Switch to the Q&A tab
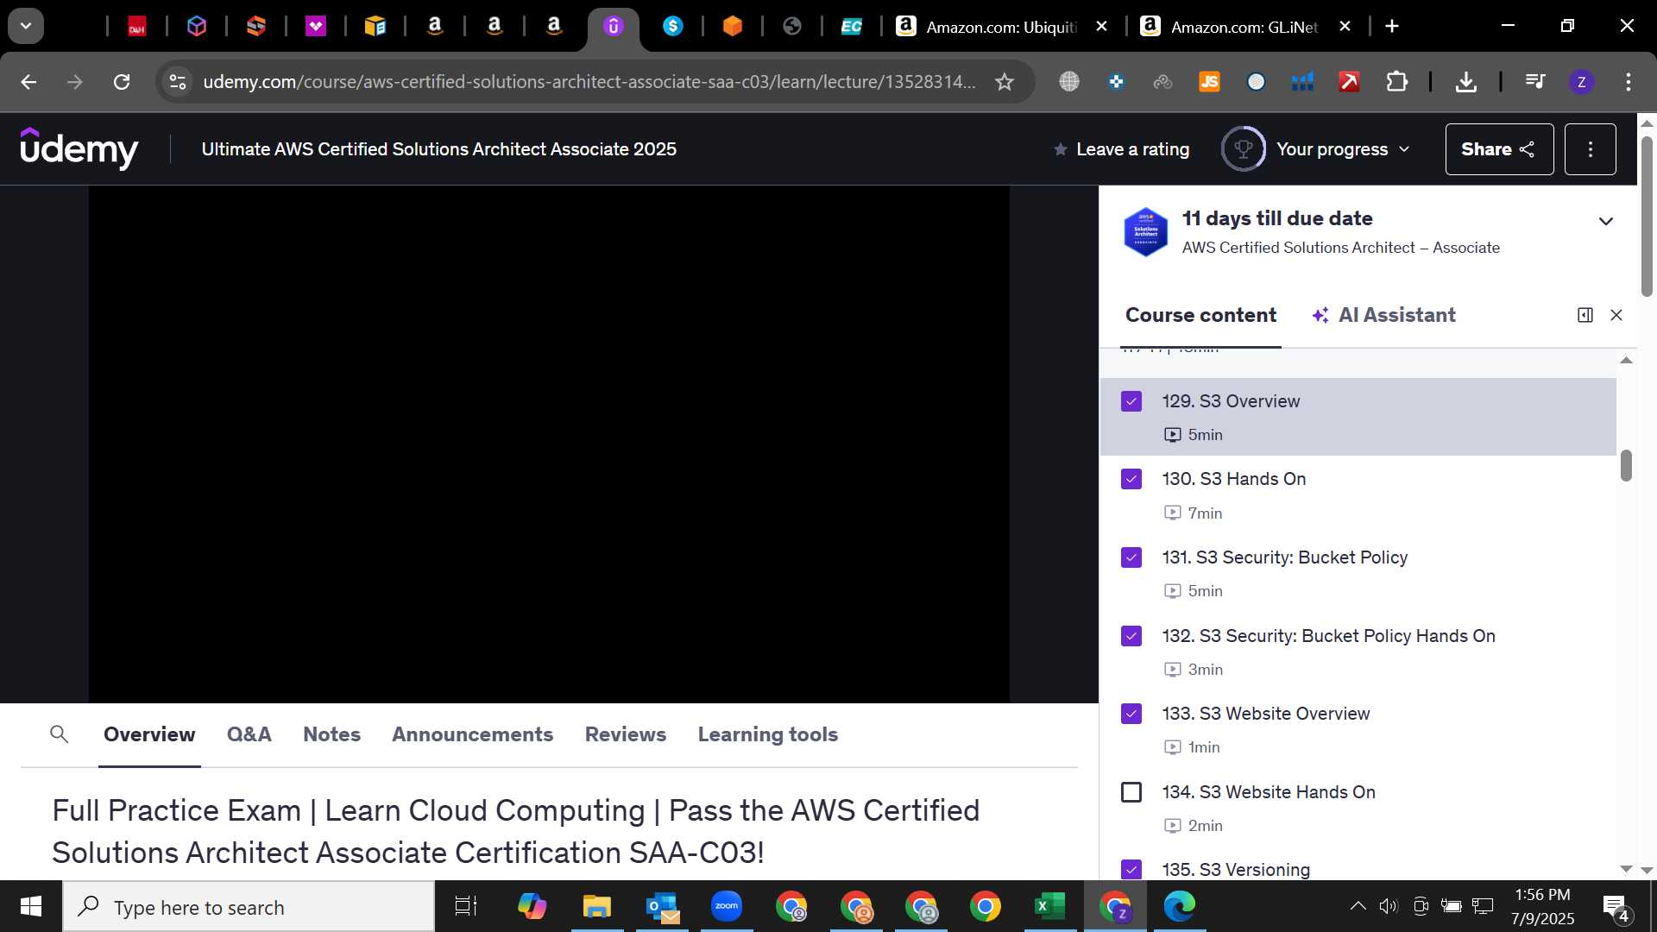 click(x=249, y=734)
